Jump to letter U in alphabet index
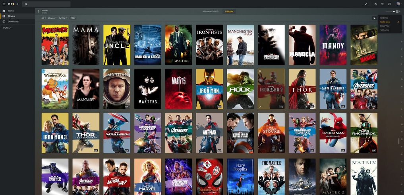Image resolution: width=404 pixels, height=195 pixels. [402, 184]
